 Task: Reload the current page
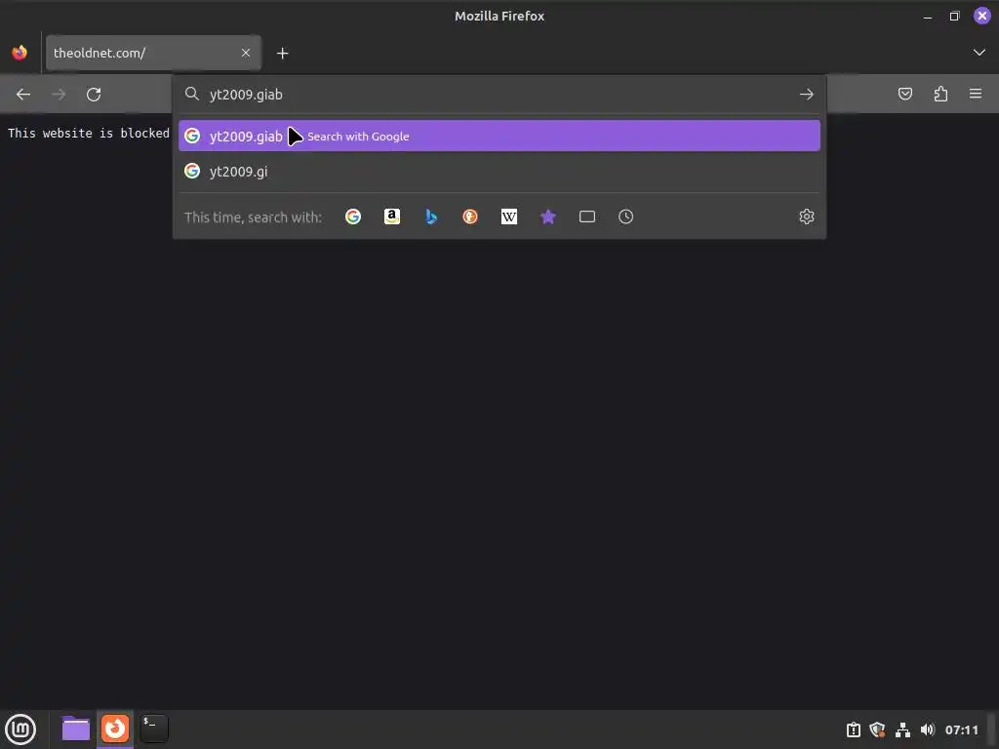pos(94,95)
